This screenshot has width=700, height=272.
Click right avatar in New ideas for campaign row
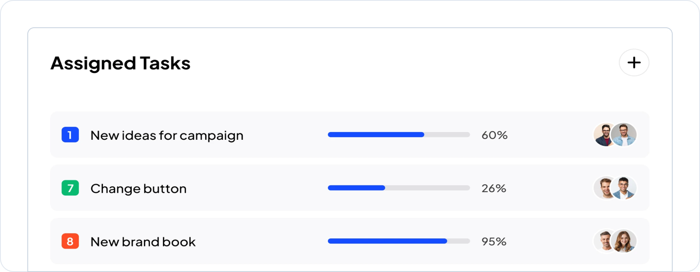click(x=625, y=135)
